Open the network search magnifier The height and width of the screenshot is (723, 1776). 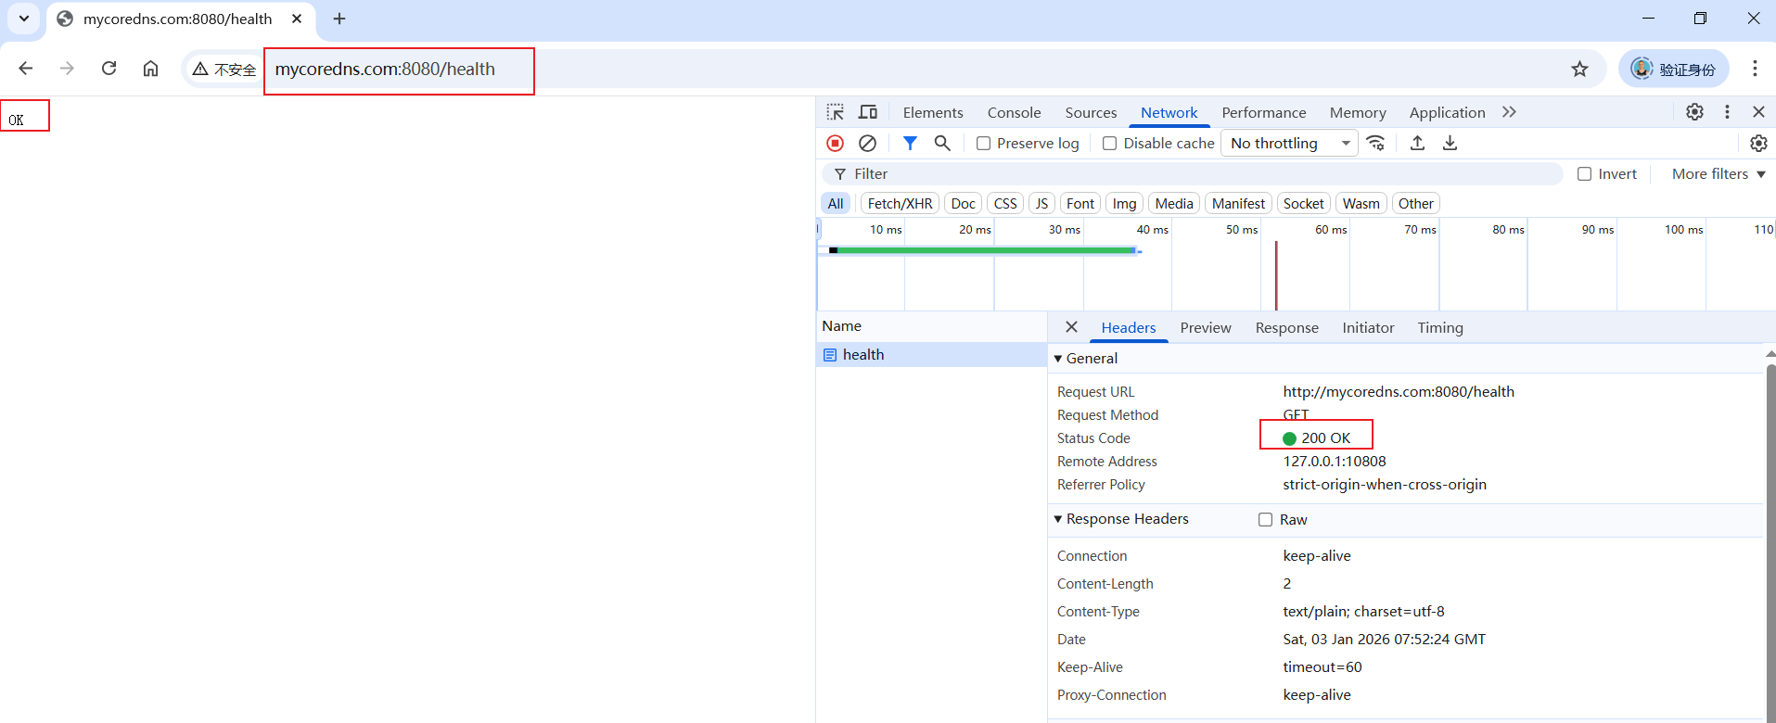(942, 143)
